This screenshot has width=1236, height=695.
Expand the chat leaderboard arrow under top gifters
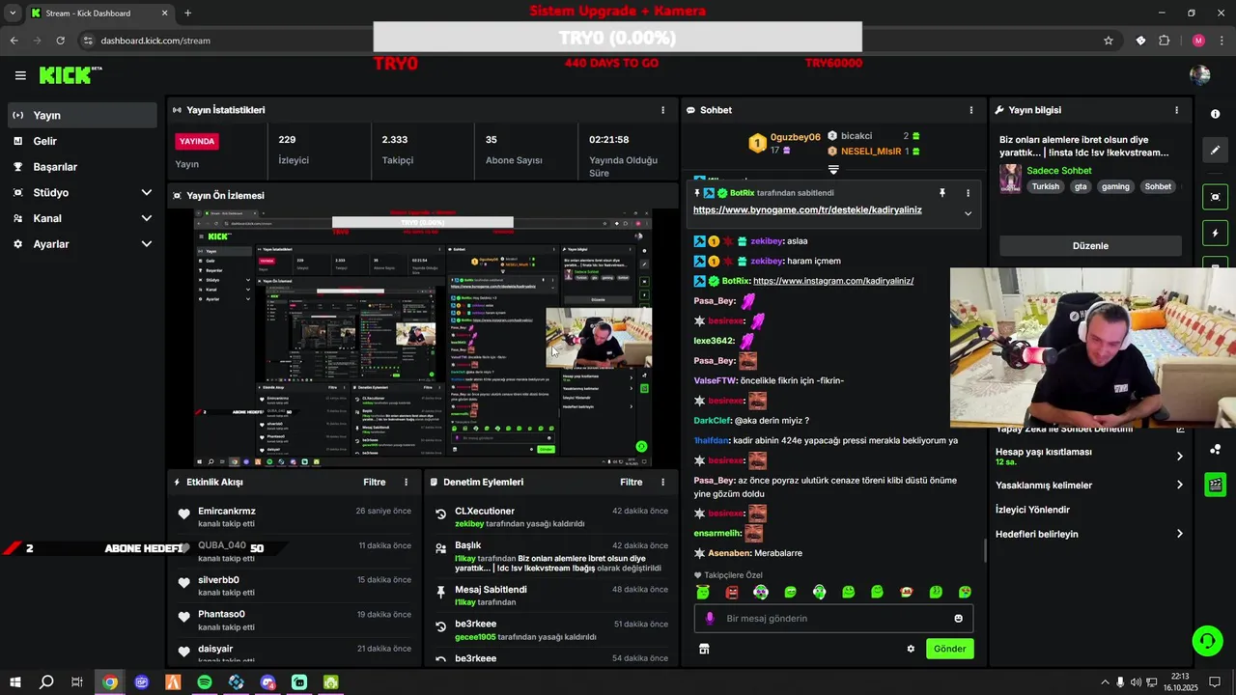(833, 170)
